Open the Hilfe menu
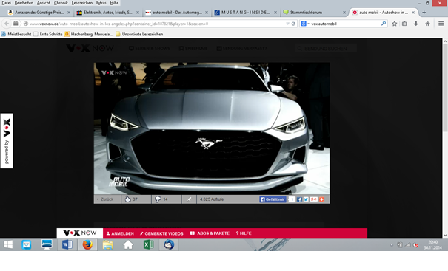 (114, 3)
